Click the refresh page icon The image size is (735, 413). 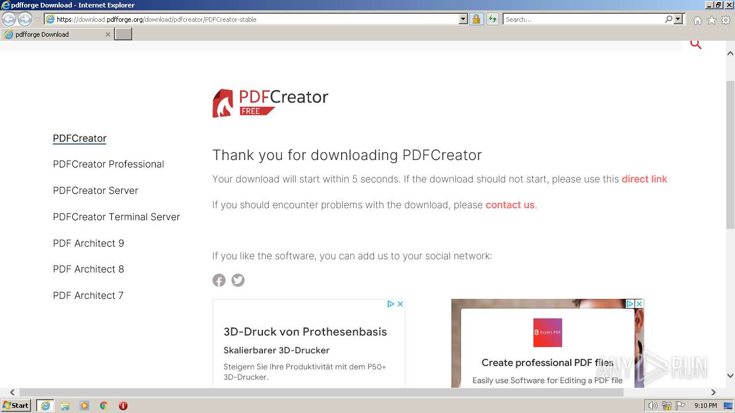[x=492, y=19]
